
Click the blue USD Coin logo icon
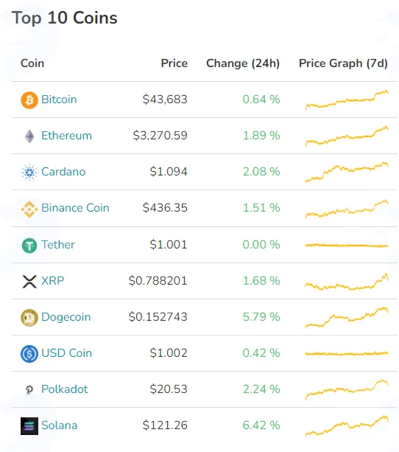tap(29, 354)
